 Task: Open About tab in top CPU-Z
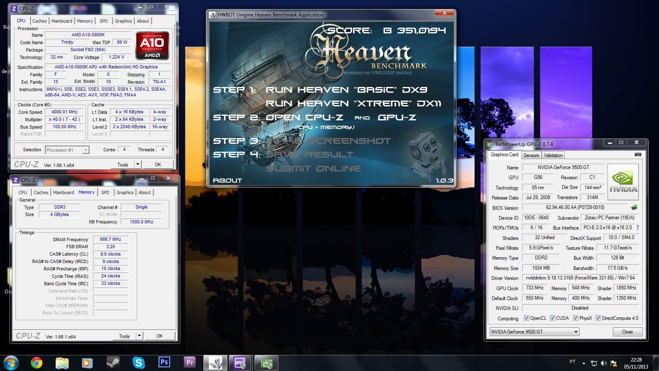[x=143, y=21]
